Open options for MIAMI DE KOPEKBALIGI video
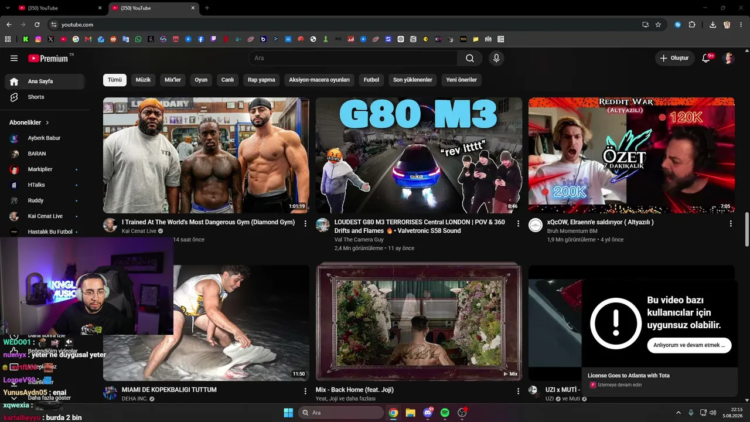The image size is (750, 422). [305, 391]
